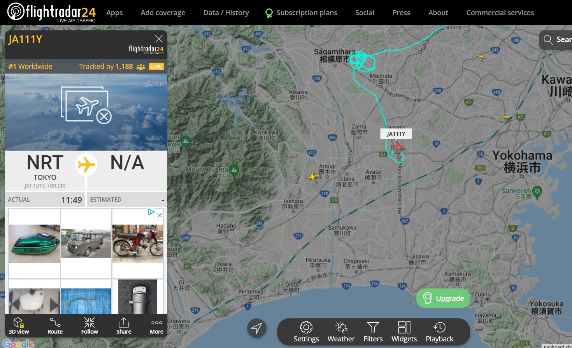Open Data / History menu
Image resolution: width=572 pixels, height=348 pixels.
click(x=226, y=12)
